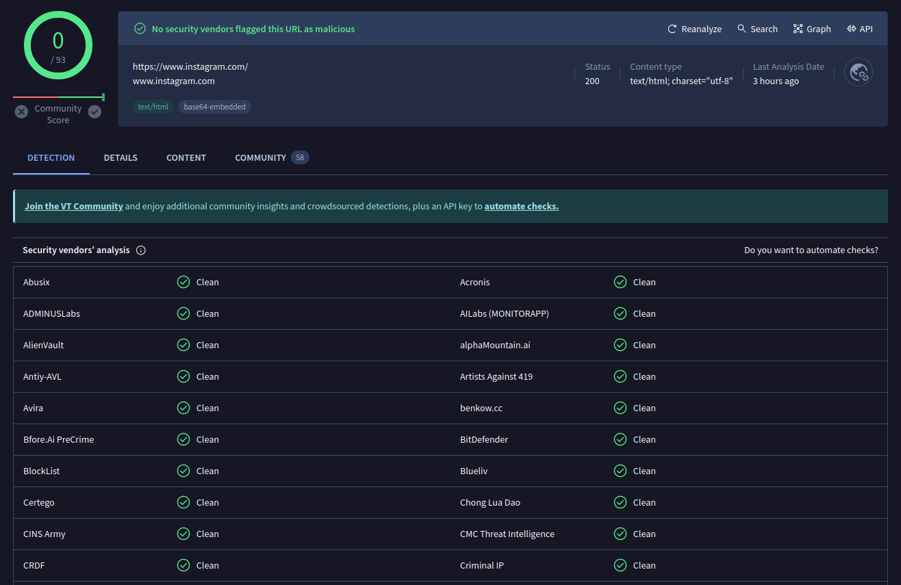Click the green check icon in banner
This screenshot has width=901, height=585.
140,29
